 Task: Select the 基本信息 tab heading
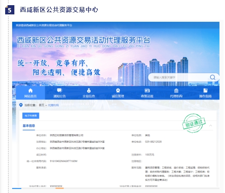point(29,126)
